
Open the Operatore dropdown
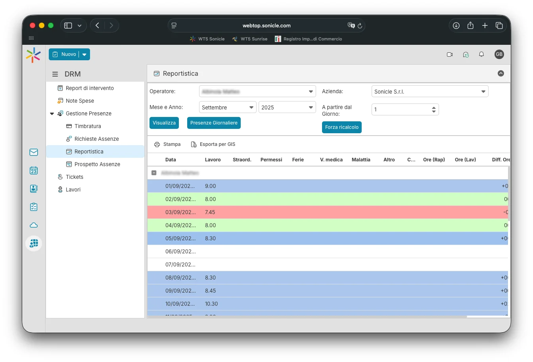pyautogui.click(x=311, y=92)
